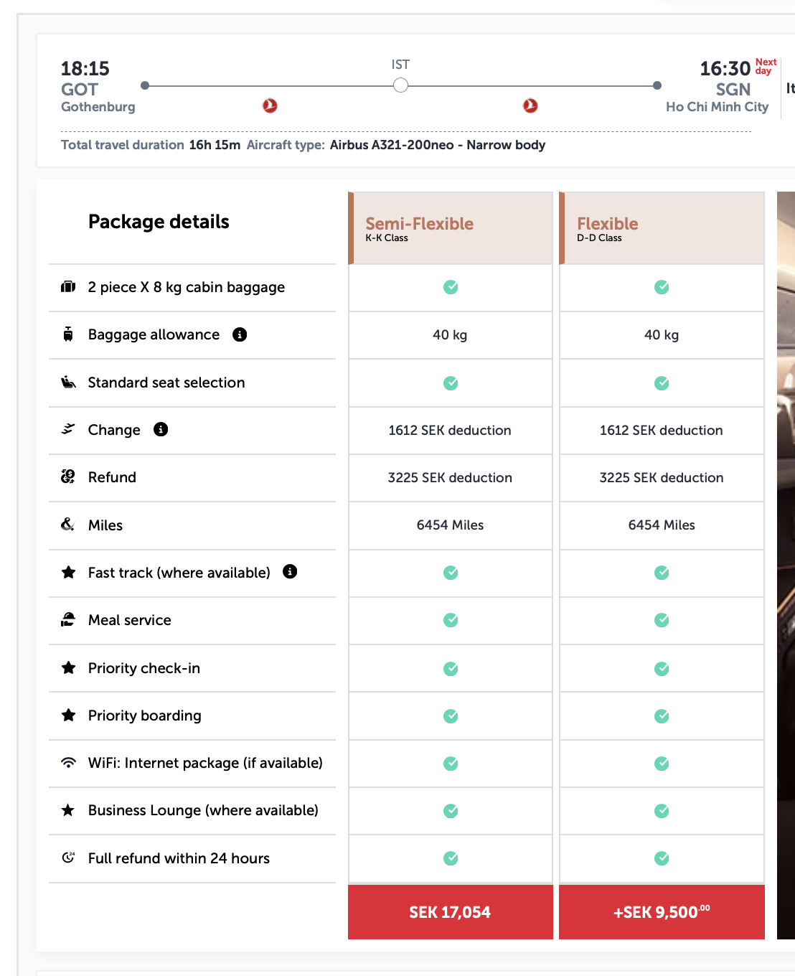Click the Fast track info icon
The width and height of the screenshot is (795, 976).
point(290,571)
